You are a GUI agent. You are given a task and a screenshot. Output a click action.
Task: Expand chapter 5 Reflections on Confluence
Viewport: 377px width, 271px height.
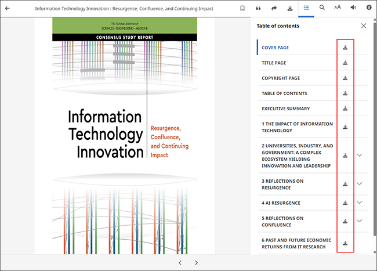point(359,221)
